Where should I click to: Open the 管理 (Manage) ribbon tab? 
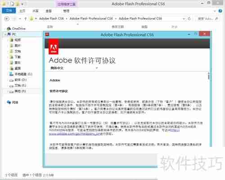[66, 11]
